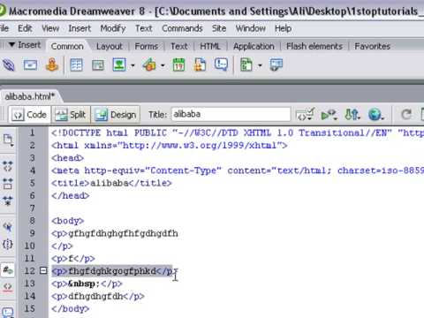Open the alibaba.html document tab
424x318 pixels.
pyautogui.click(x=30, y=96)
